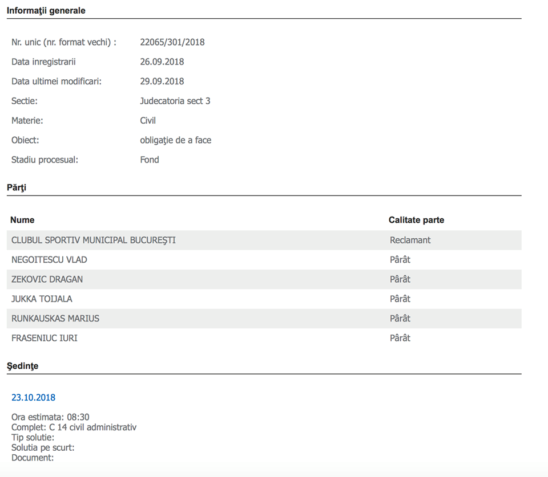
Task: Select the Judecatoria sect 3 value
Action: tap(175, 101)
